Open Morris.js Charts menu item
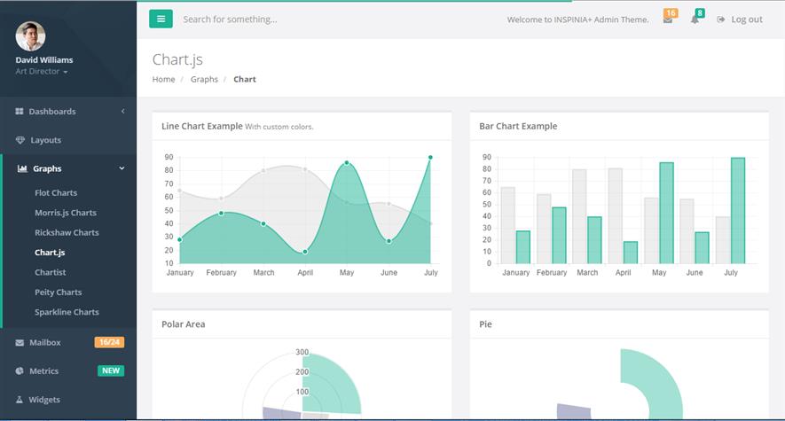The image size is (785, 421). [x=66, y=213]
